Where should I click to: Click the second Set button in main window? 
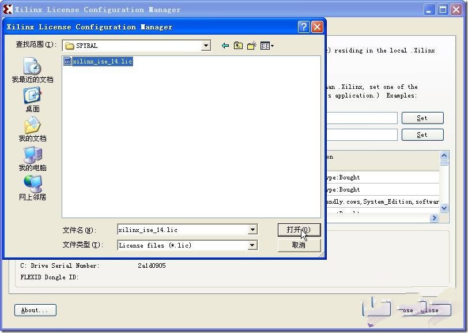(x=422, y=135)
